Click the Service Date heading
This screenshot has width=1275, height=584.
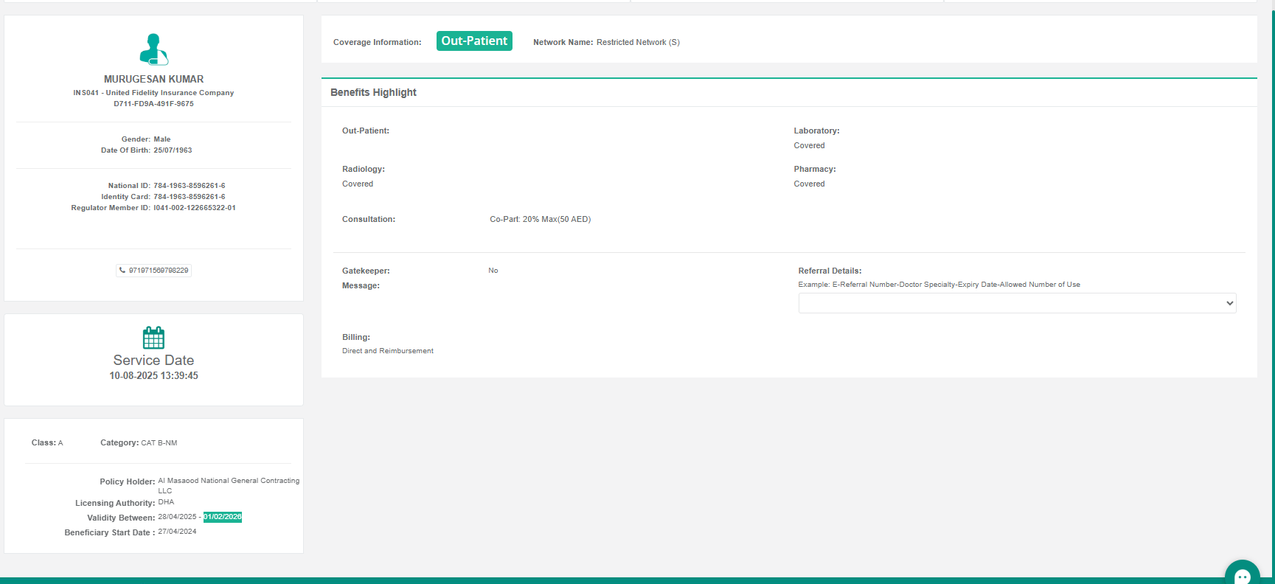click(153, 360)
